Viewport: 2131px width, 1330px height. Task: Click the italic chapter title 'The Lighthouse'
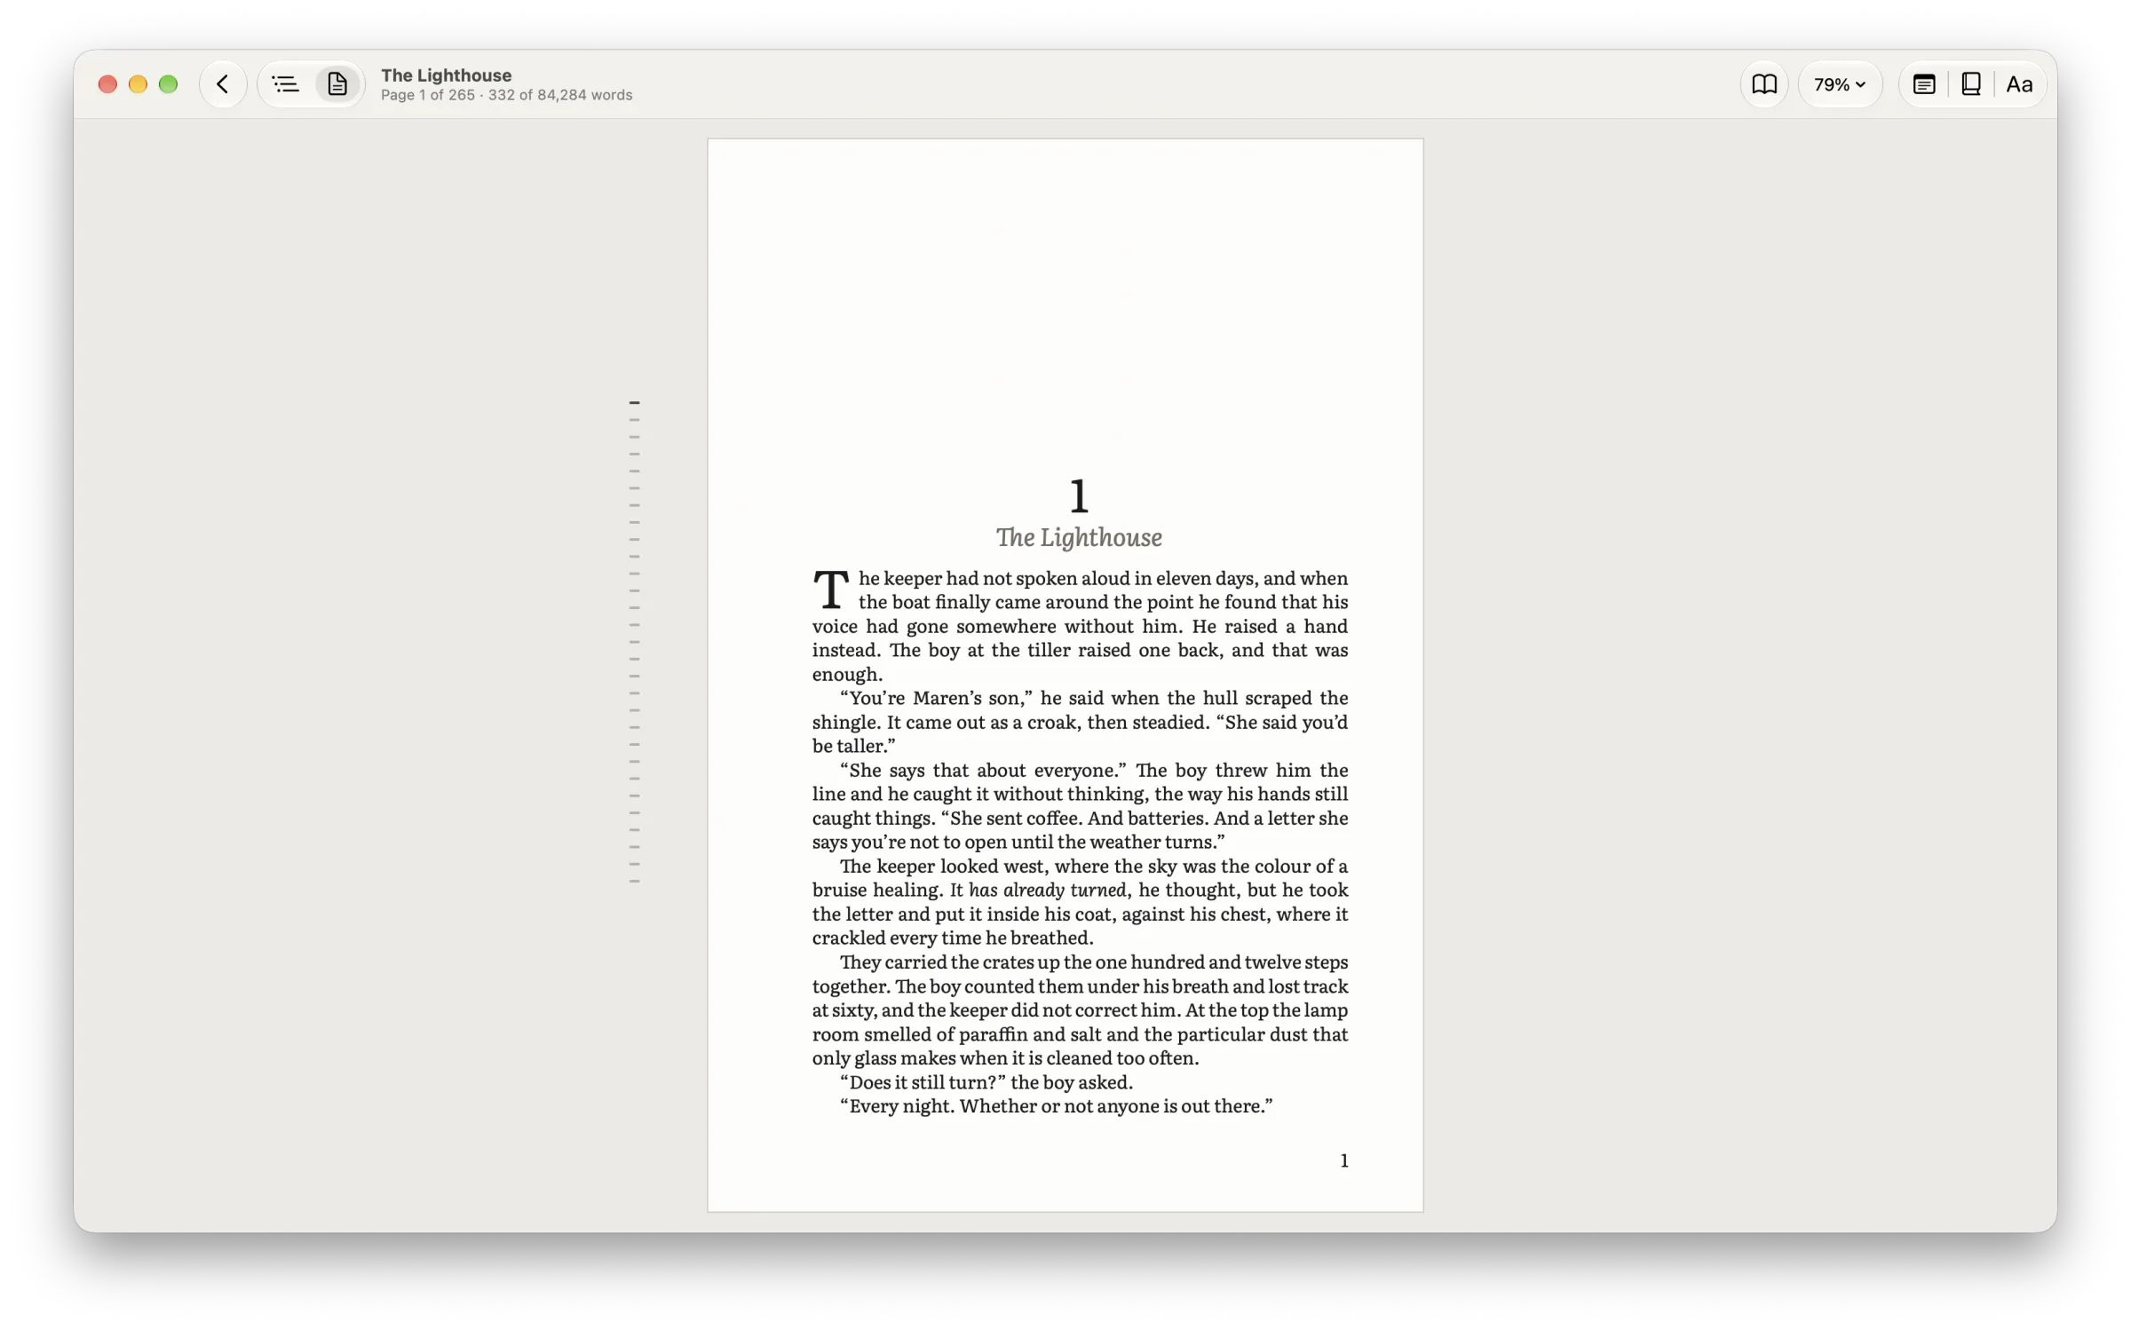[1078, 538]
